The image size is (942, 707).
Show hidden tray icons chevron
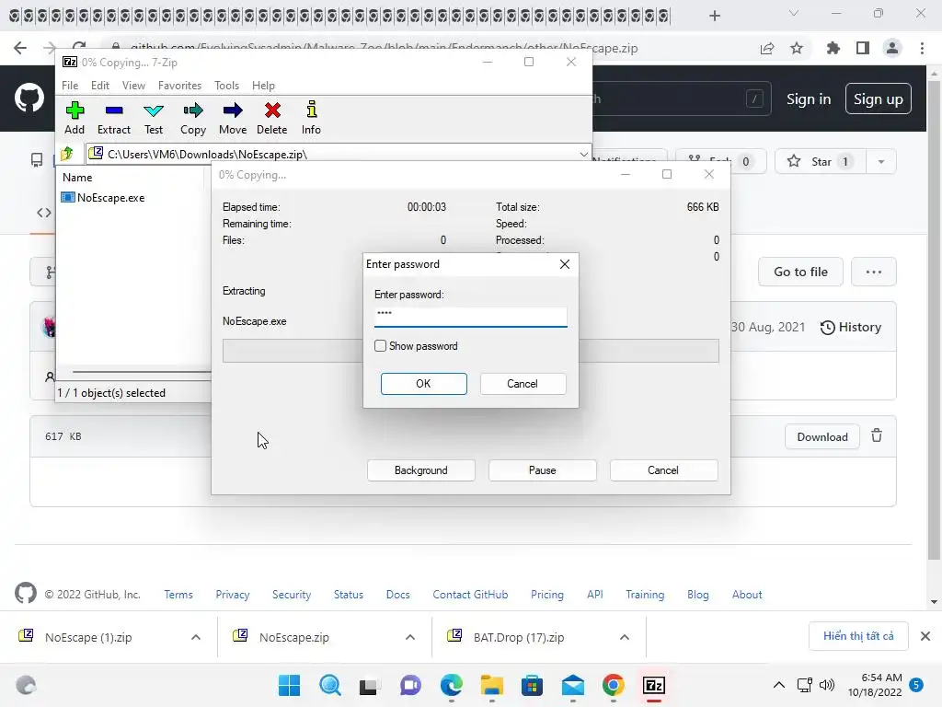tap(778, 685)
